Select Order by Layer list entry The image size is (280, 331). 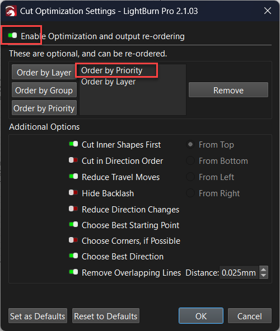coord(109,82)
